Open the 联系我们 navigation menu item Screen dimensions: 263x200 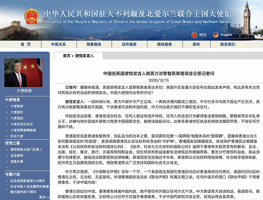pos(228,44)
